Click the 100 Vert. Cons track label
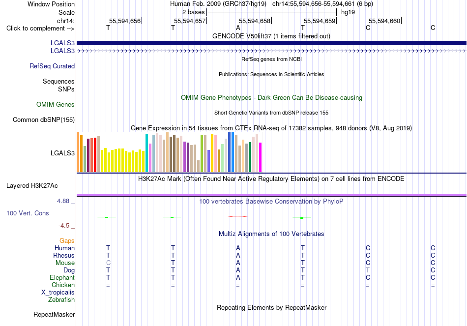467x326 pixels. pos(28,213)
